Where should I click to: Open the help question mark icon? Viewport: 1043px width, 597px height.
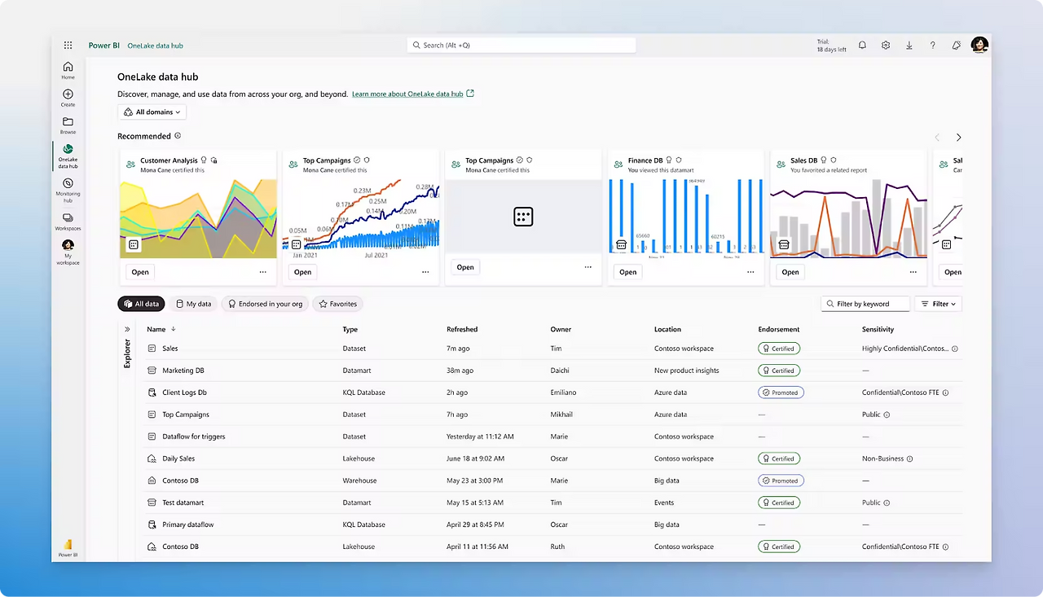click(933, 46)
